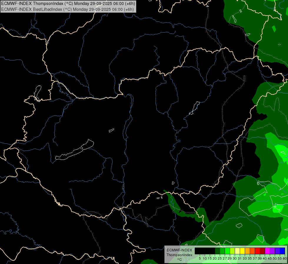The width and height of the screenshot is (288, 264).
Task: Click the legend tick value '60'
Action: coord(285,258)
